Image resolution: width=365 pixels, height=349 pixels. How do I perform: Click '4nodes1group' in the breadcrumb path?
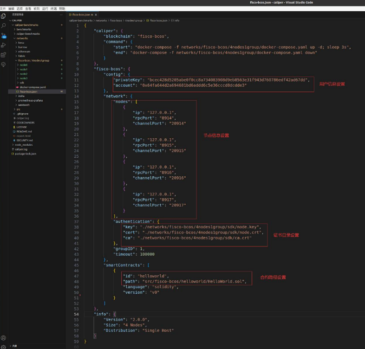click(134, 20)
